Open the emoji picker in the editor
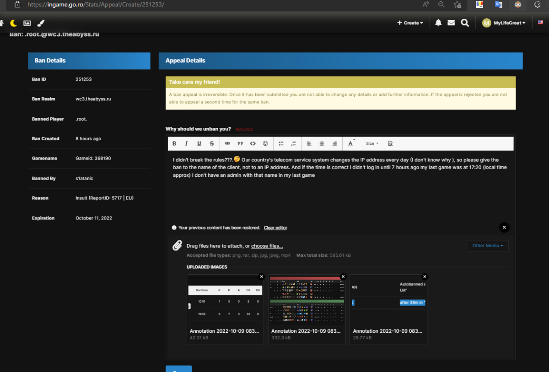The image size is (549, 372). pyautogui.click(x=265, y=143)
